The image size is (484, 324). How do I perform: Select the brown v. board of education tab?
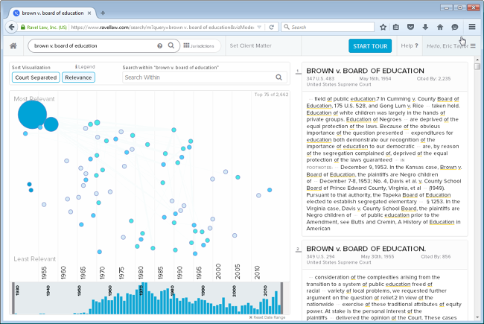tap(52, 13)
